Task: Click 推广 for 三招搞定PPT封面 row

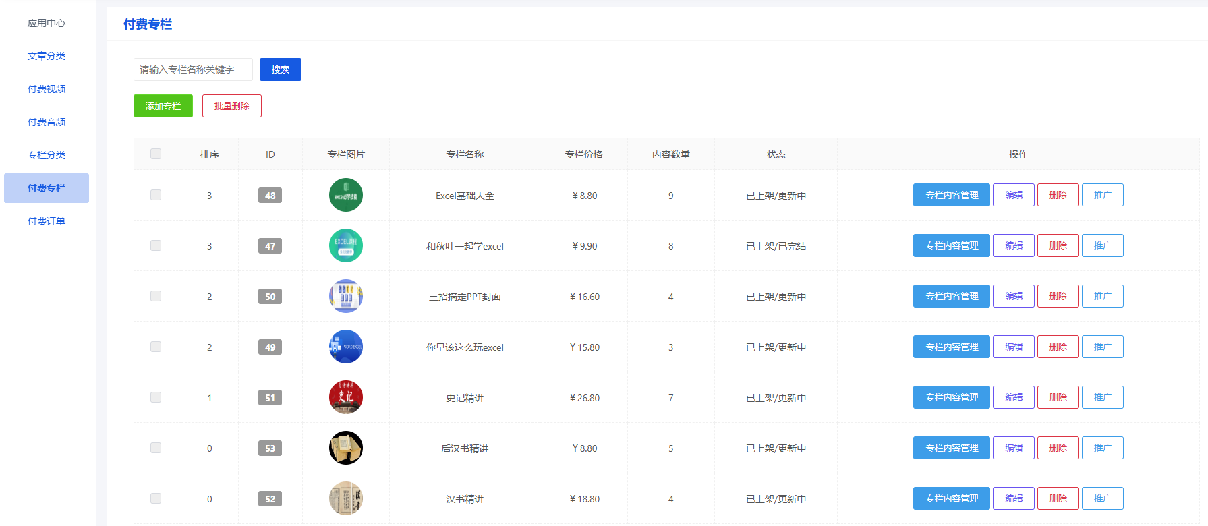Action: pyautogui.click(x=1102, y=296)
